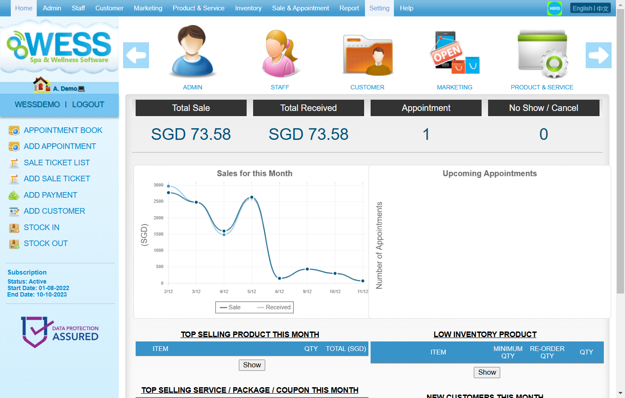Open the Help menu
Screen dimensions: 625x398
pyautogui.click(x=406, y=8)
